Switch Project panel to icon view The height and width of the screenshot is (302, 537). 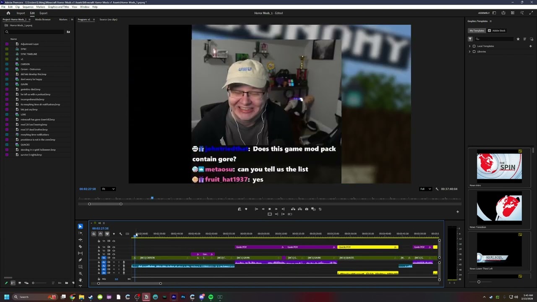[x=19, y=283]
